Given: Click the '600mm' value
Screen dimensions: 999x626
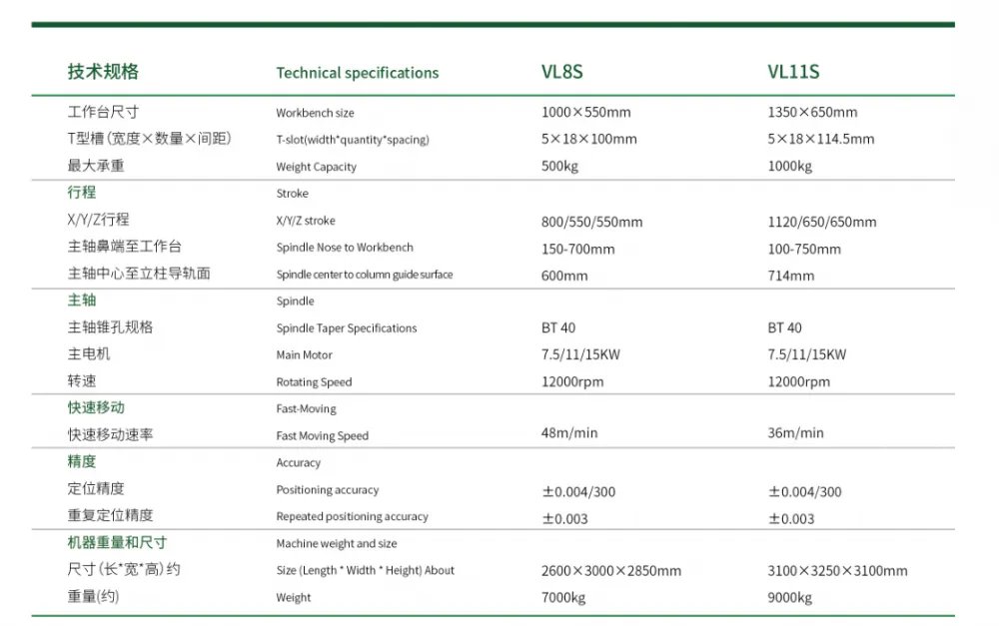Looking at the screenshot, I should pyautogui.click(x=564, y=276).
